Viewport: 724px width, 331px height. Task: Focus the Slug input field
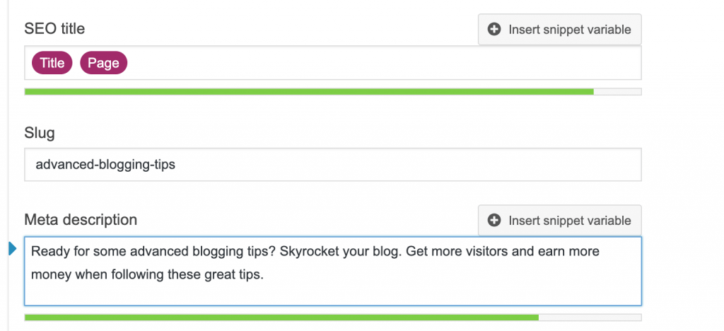pyautogui.click(x=333, y=164)
